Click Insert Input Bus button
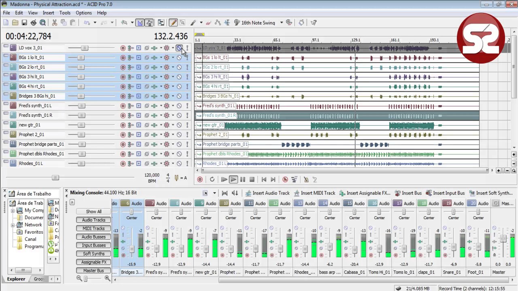The width and height of the screenshot is (518, 291). pos(445,193)
